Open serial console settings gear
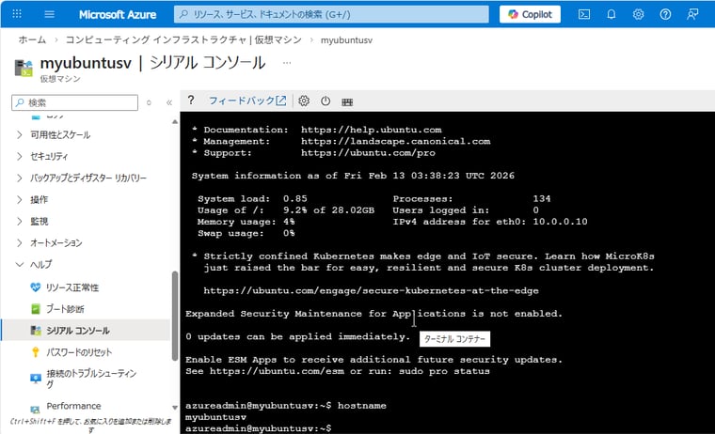The height and width of the screenshot is (434, 715). (x=304, y=101)
